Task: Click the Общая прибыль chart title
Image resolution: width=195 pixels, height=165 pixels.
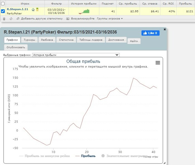Action: pos(83,61)
